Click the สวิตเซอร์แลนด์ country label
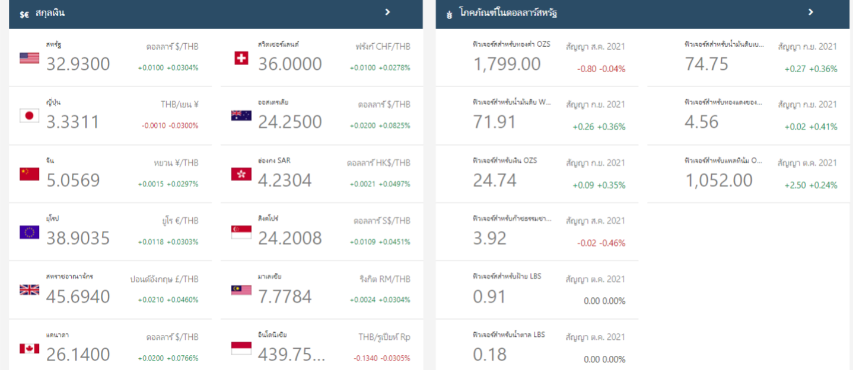This screenshot has height=370, width=853. [x=279, y=44]
